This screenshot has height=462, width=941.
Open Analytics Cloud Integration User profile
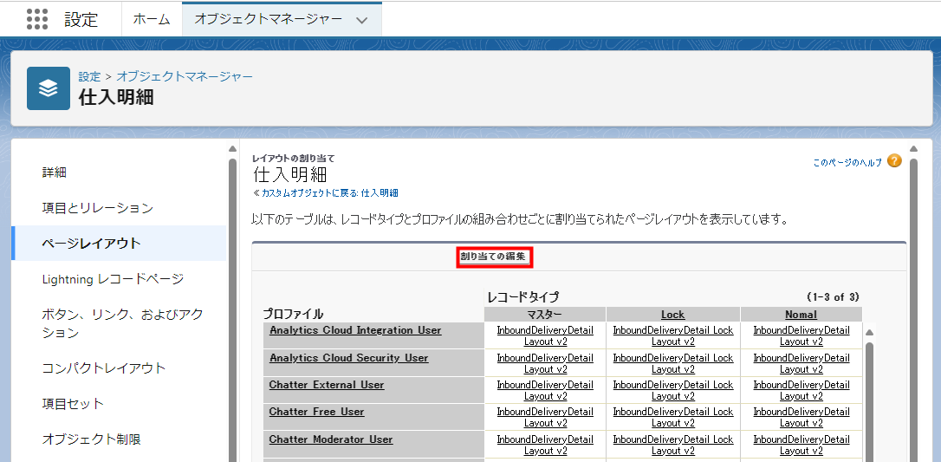[x=354, y=330]
